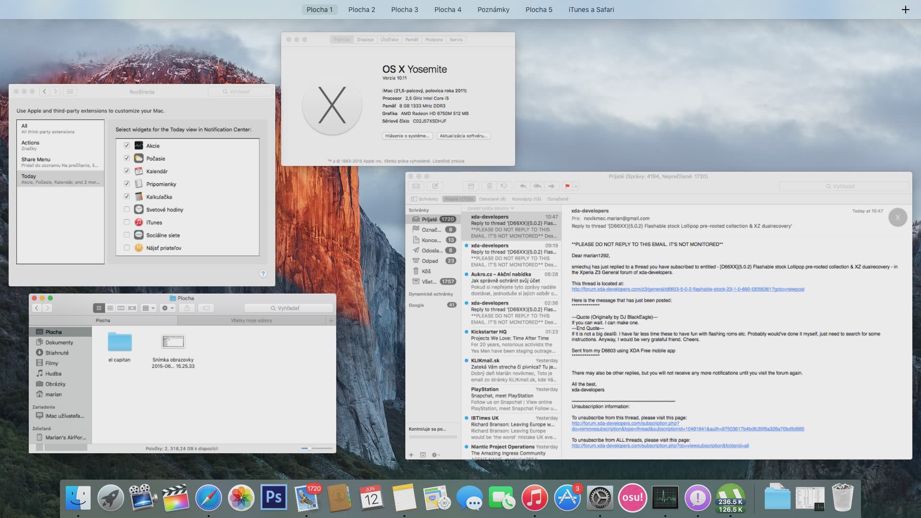Click the Mail Vyhľadať search field

click(x=844, y=186)
